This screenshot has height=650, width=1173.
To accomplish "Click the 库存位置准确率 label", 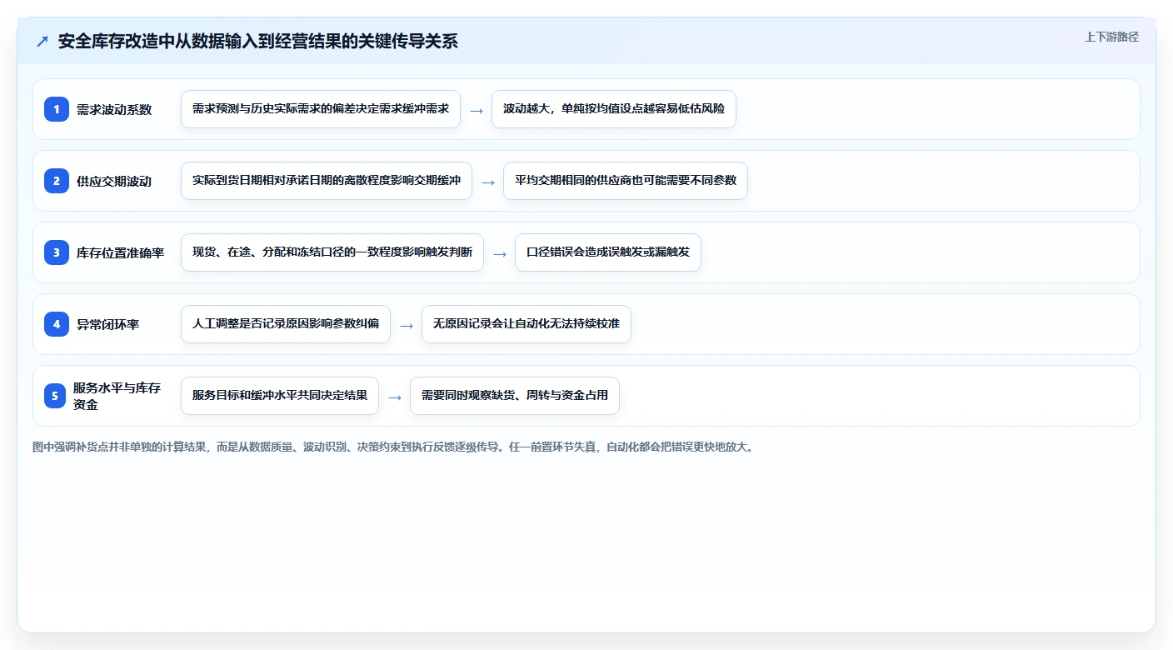I will (120, 252).
